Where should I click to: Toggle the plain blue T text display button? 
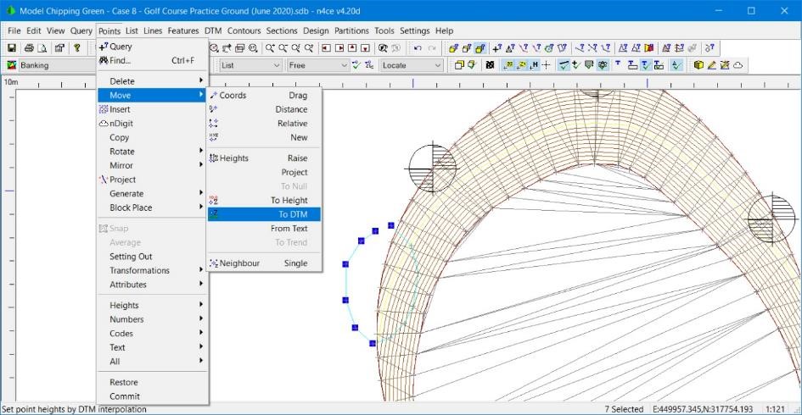coord(617,65)
